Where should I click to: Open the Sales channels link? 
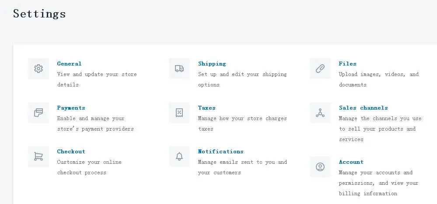[x=364, y=108]
